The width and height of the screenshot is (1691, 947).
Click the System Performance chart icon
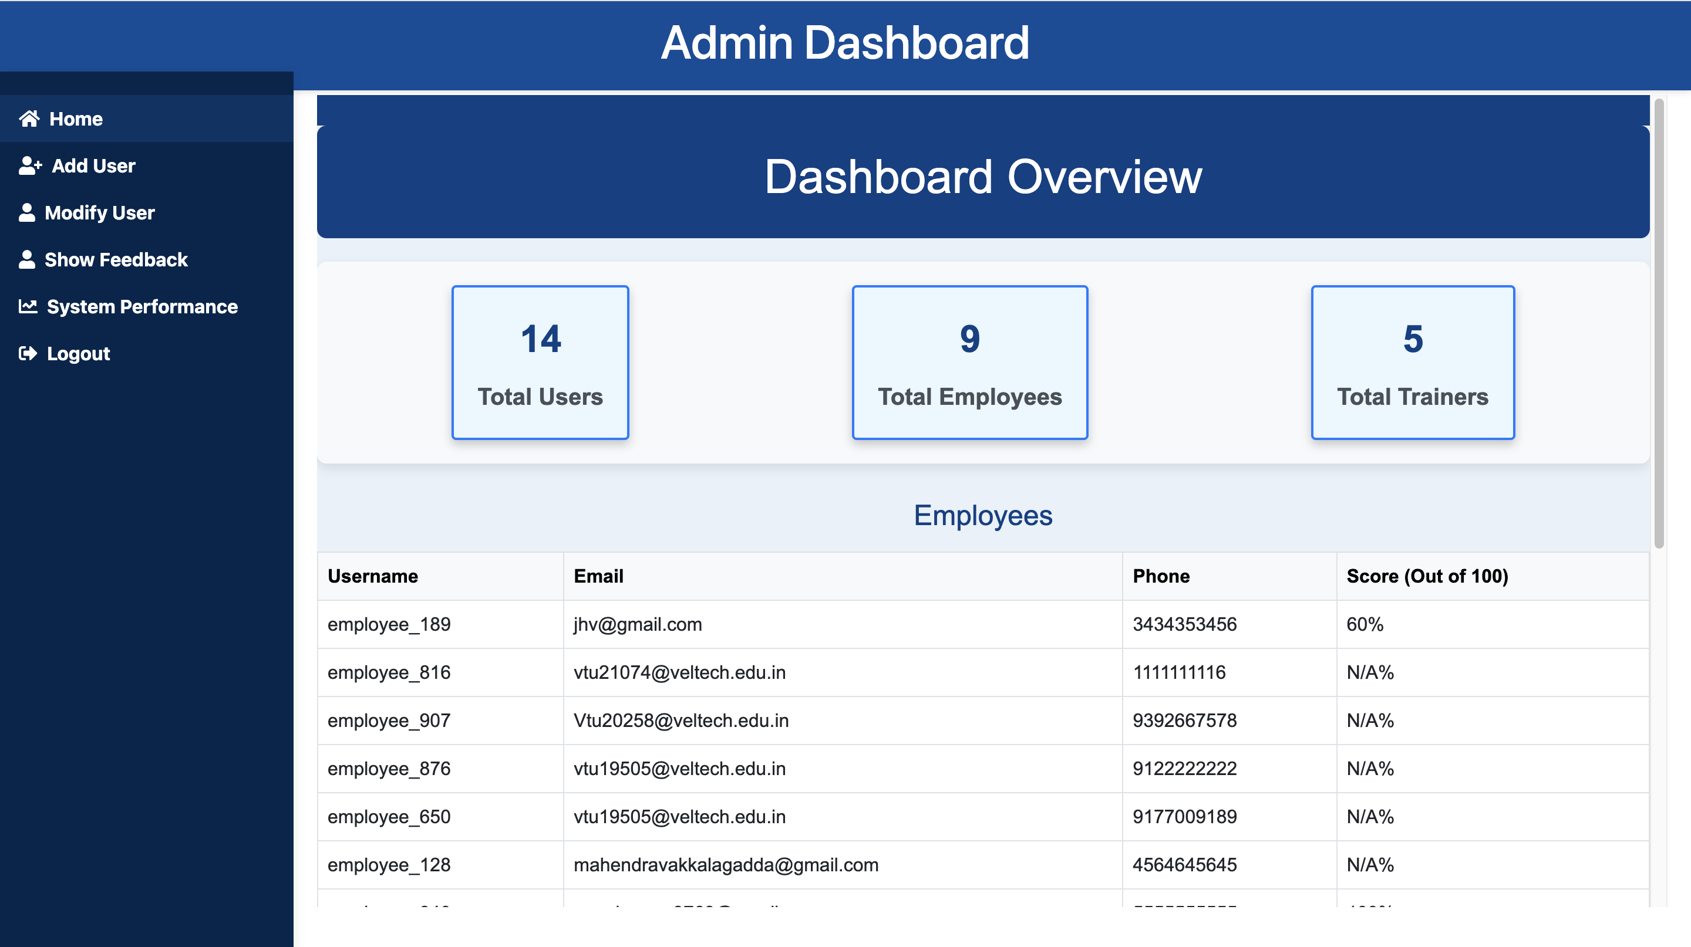28,306
